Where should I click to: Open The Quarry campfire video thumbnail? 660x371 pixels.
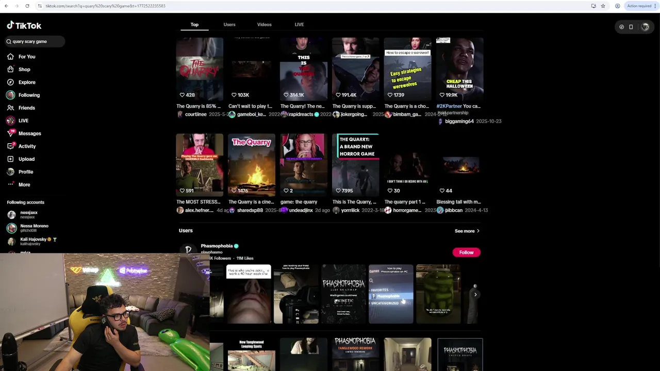[252, 165]
